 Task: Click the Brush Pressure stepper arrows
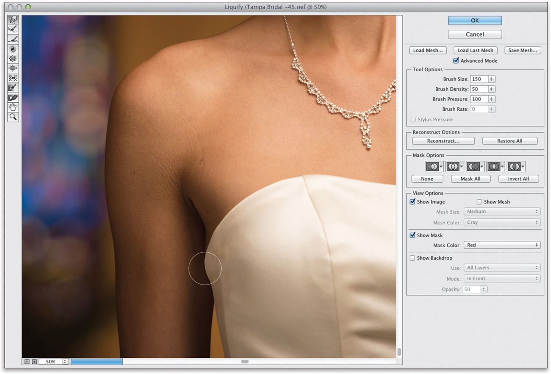[492, 99]
